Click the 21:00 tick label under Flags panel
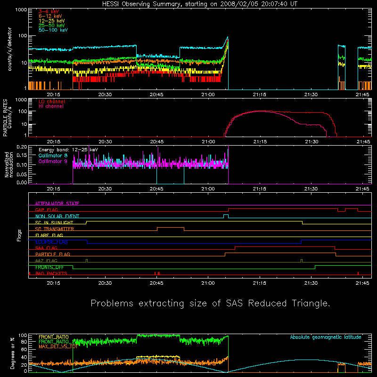 pos(208,283)
